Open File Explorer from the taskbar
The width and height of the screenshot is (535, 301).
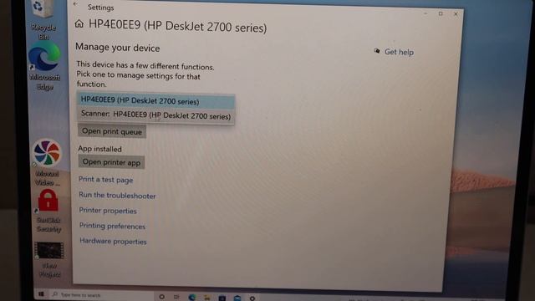[x=206, y=298]
